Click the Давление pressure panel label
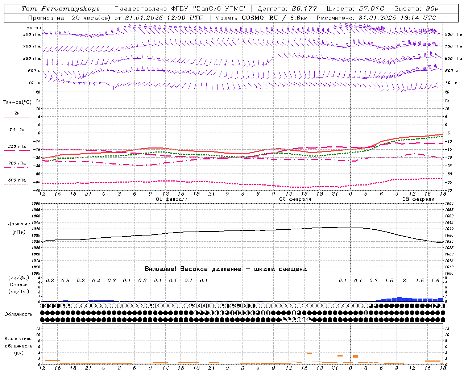Viewport: 464px width, 371px height. (19, 224)
